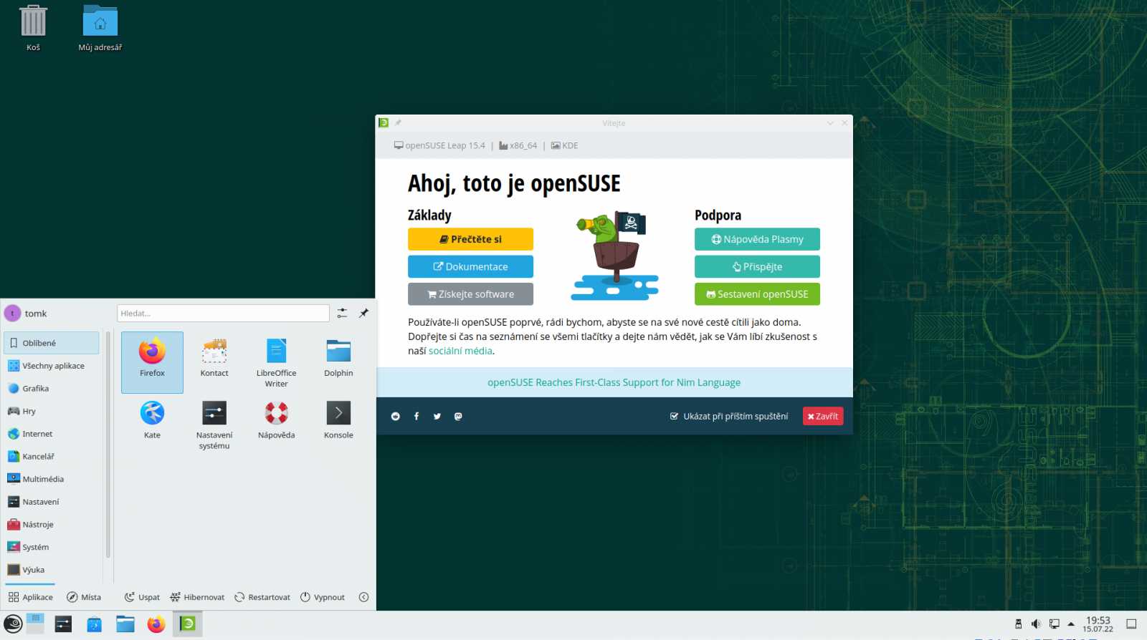Launch Firefox from the taskbar
The height and width of the screenshot is (640, 1147).
(x=156, y=624)
